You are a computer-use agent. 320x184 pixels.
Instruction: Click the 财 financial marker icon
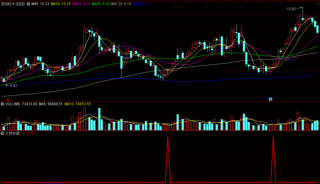click(270, 99)
